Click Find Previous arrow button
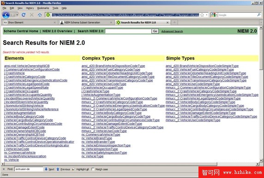264x178 pixels. (x=63, y=169)
